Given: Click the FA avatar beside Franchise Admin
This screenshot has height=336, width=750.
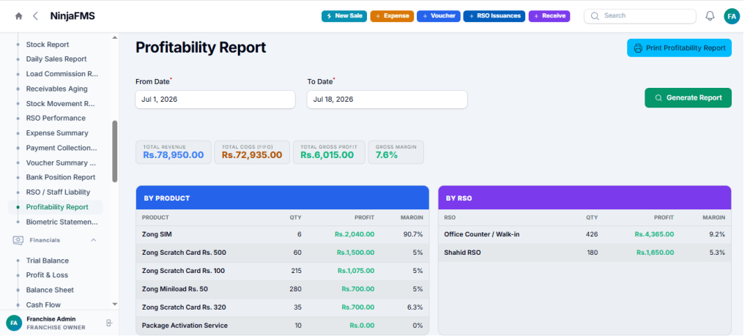Looking at the screenshot, I should [14, 323].
